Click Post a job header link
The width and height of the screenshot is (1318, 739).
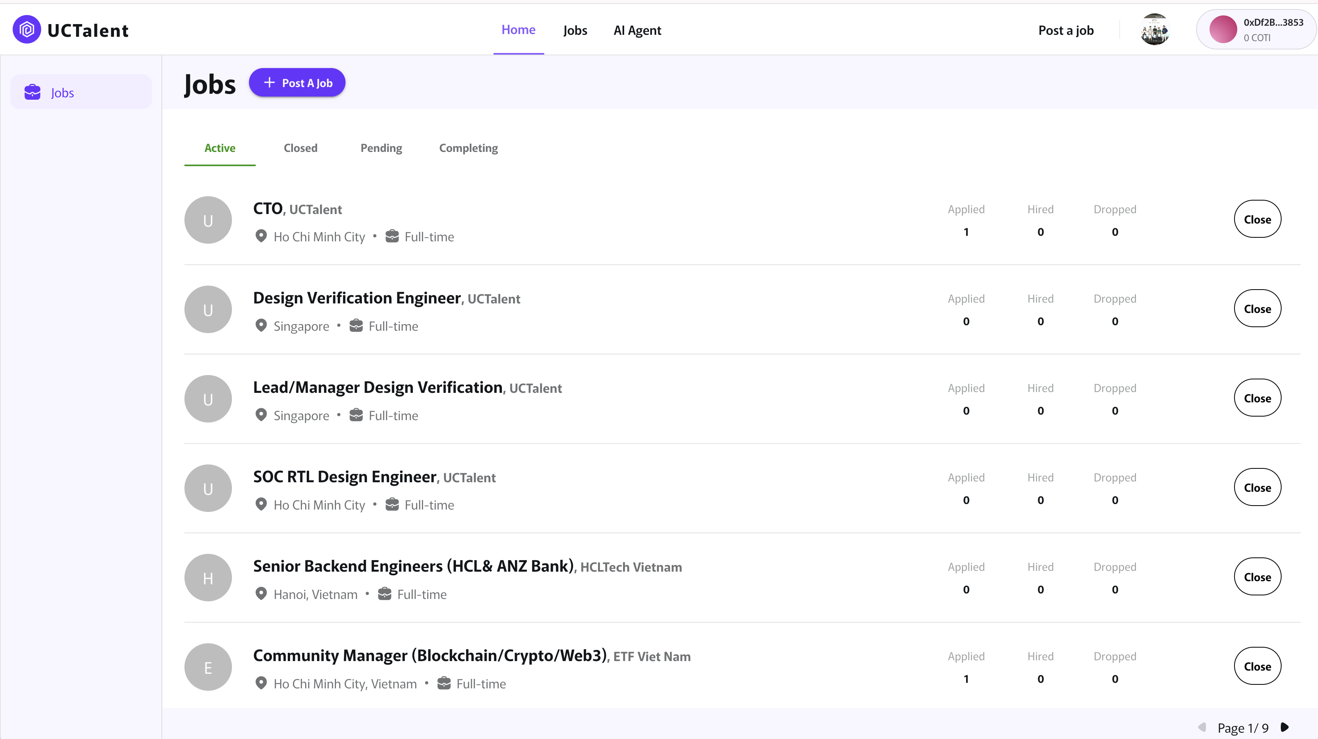(x=1066, y=30)
